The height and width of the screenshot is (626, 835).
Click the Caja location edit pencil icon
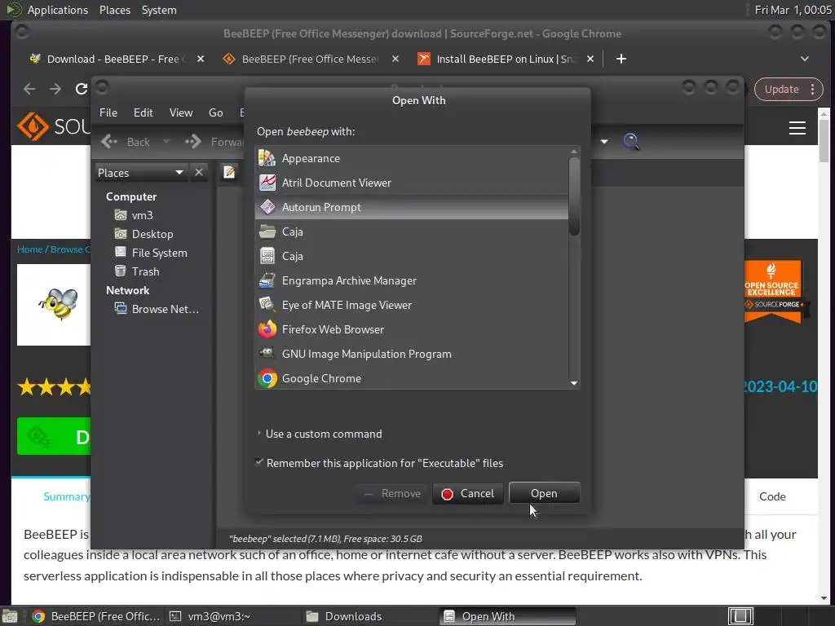(229, 172)
